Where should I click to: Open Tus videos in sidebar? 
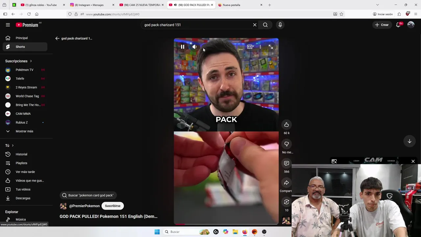tap(25, 189)
